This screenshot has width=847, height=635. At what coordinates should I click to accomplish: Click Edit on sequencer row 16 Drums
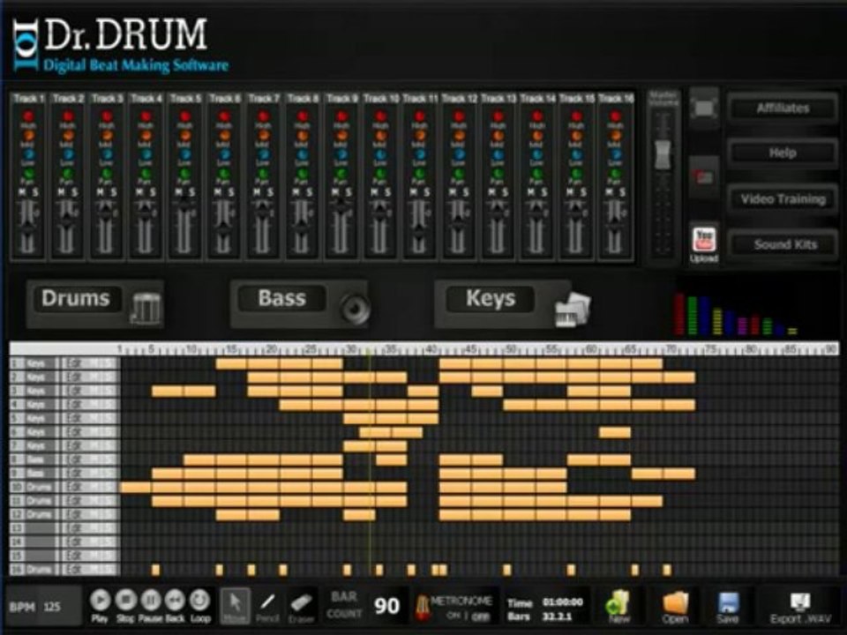tap(74, 569)
